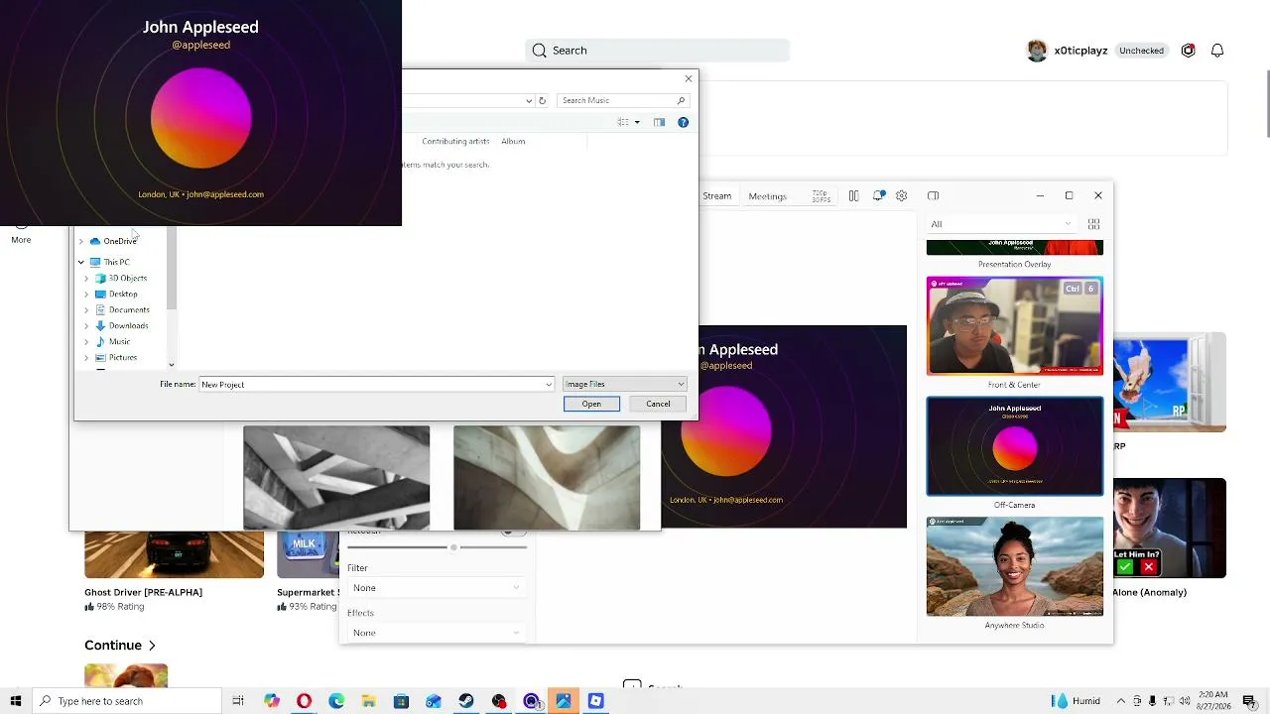Open the Ghost Driver game thumbnail
The height and width of the screenshot is (714, 1270).
pos(174,554)
